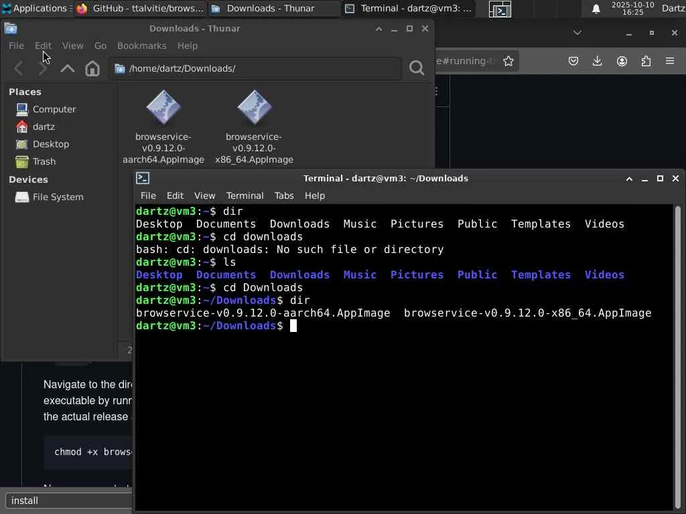Open Terminal window View menu
The height and width of the screenshot is (514, 686).
pyautogui.click(x=204, y=196)
